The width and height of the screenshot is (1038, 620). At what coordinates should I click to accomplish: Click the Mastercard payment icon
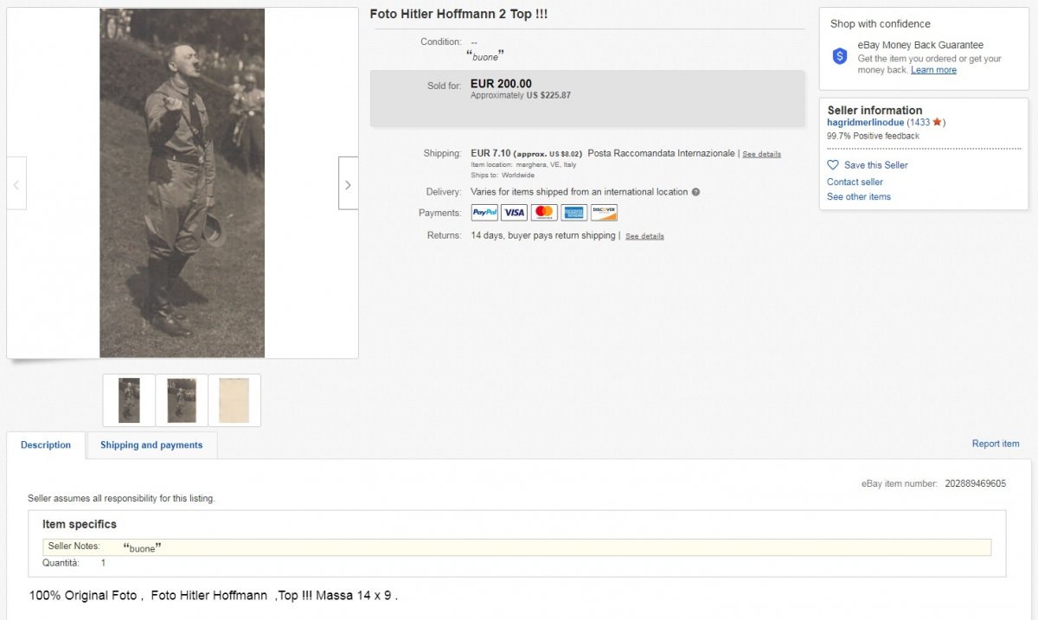(x=544, y=213)
